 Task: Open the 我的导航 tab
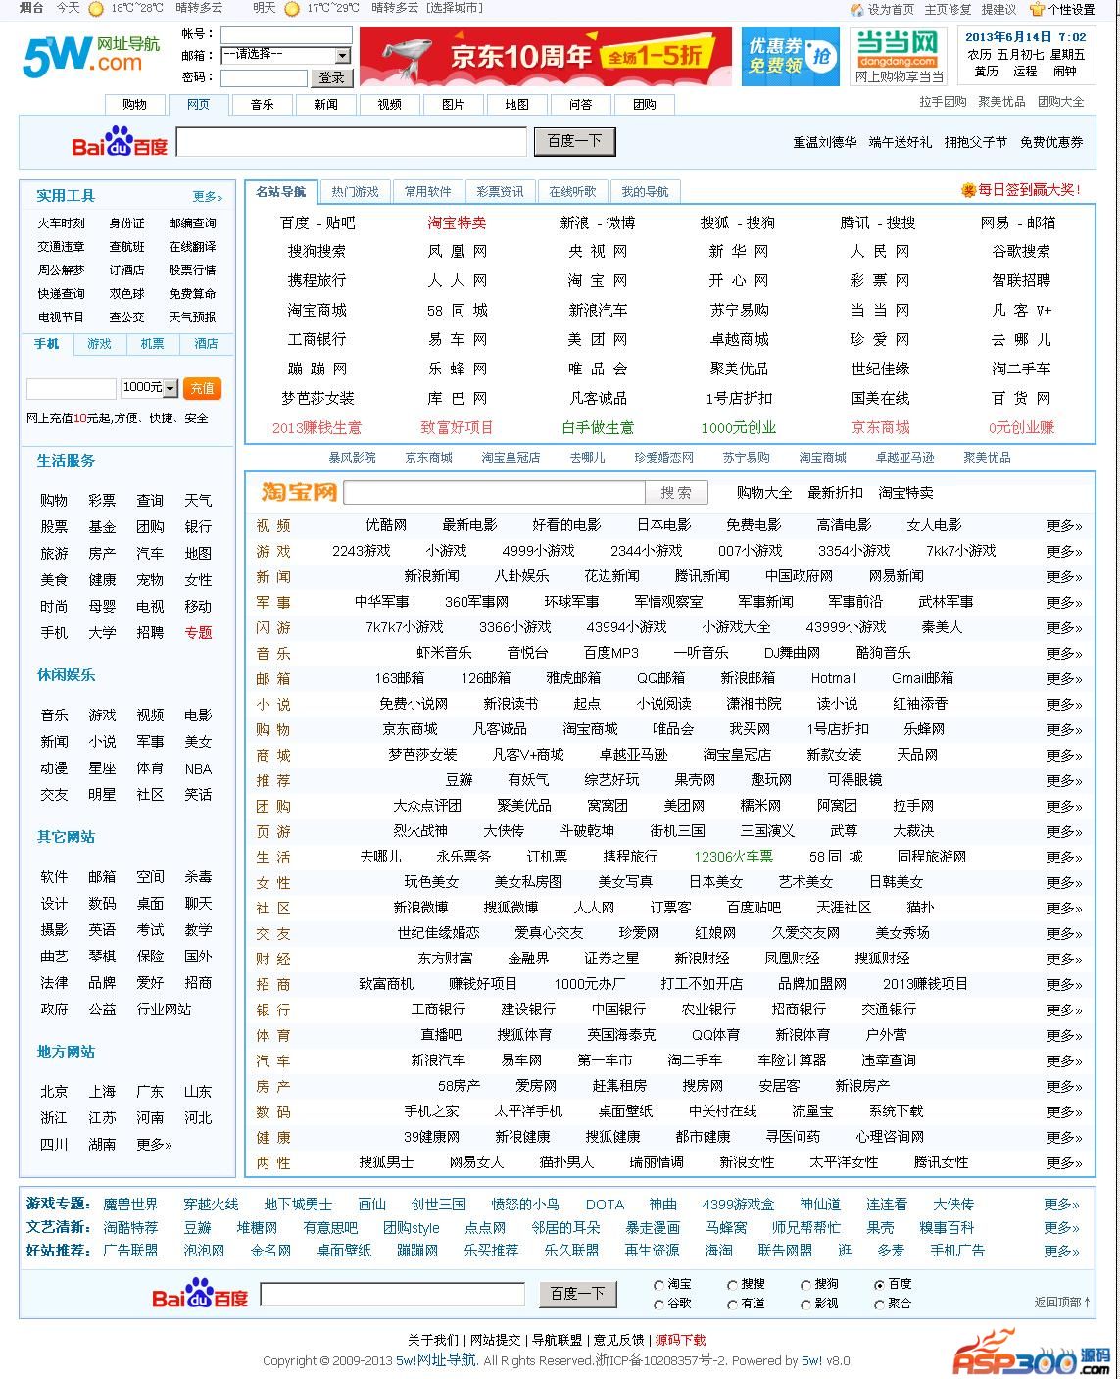pyautogui.click(x=645, y=191)
